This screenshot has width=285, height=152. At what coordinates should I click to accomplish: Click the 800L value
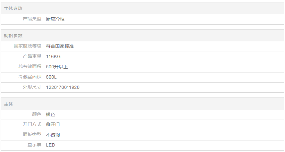(x=51, y=77)
